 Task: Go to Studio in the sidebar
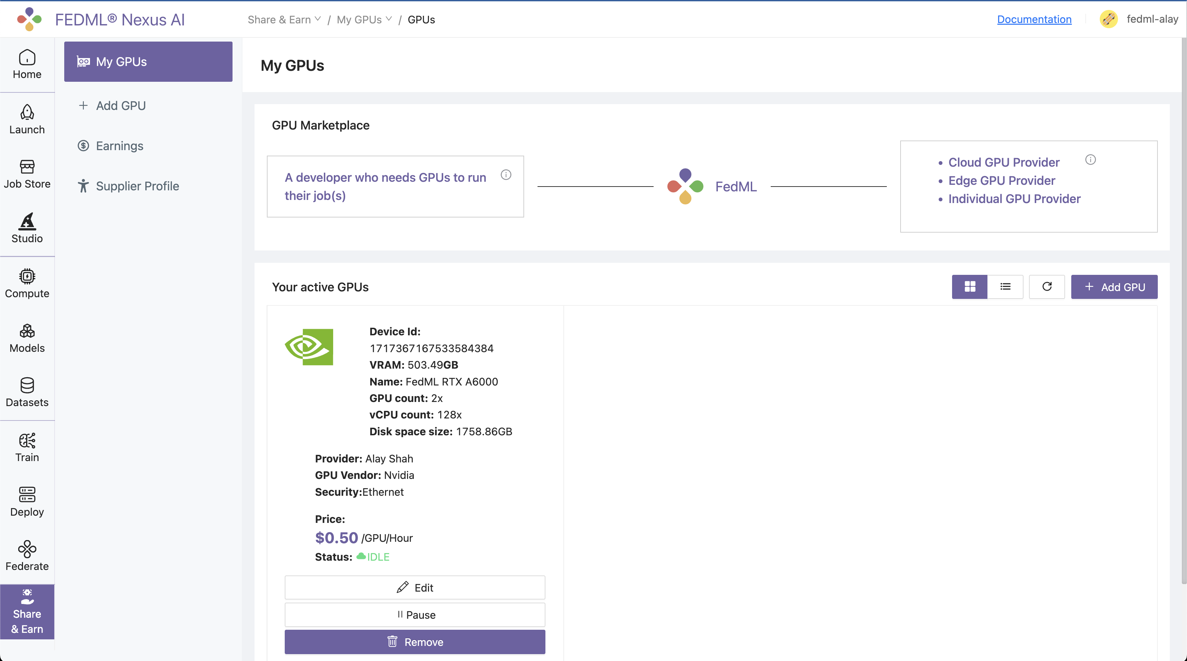[27, 228]
